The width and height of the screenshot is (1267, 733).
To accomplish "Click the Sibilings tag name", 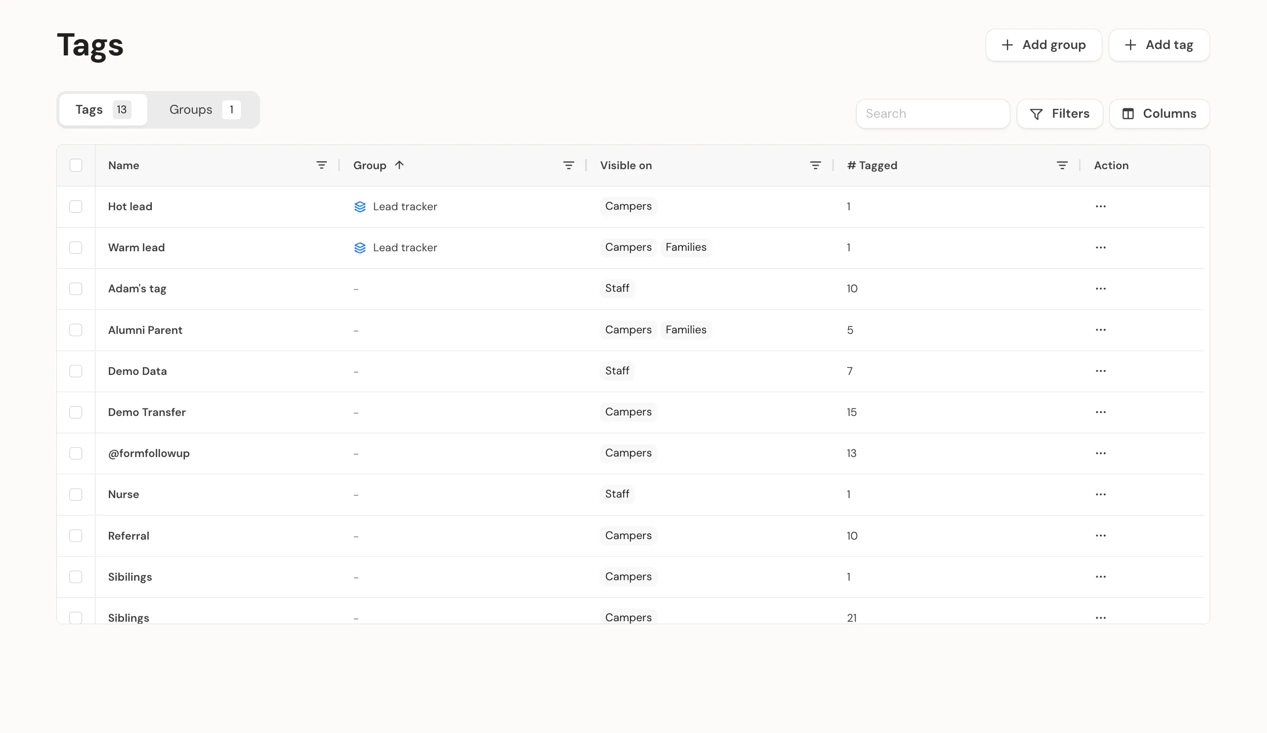I will (x=130, y=578).
